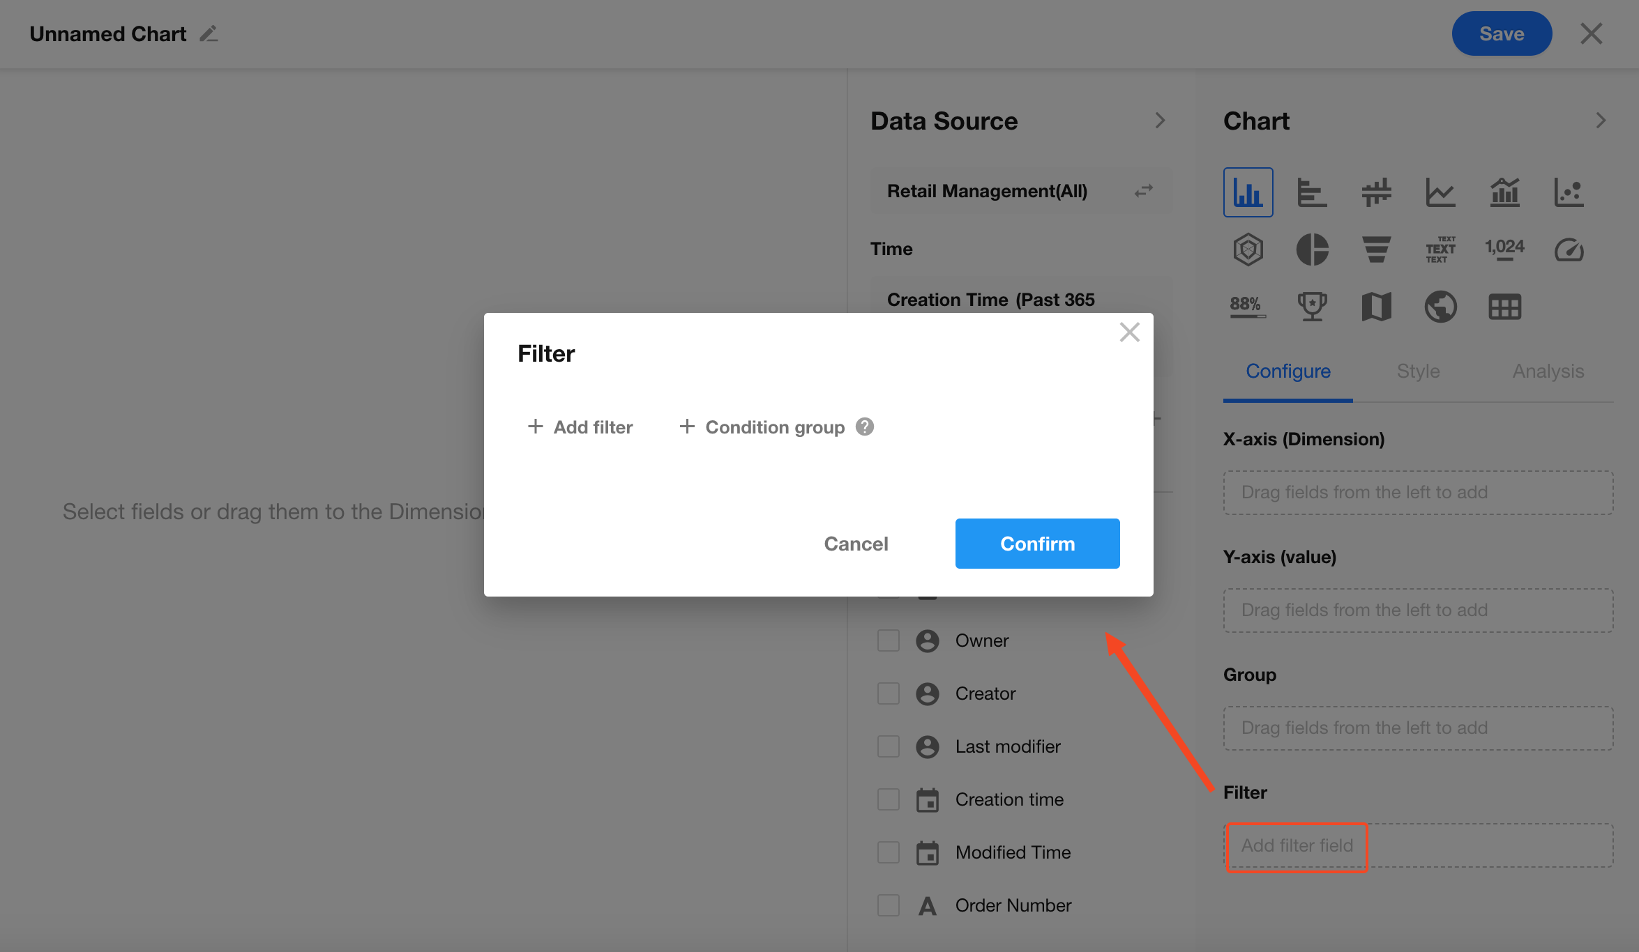
Task: Switch to the Analysis tab
Action: 1548,371
